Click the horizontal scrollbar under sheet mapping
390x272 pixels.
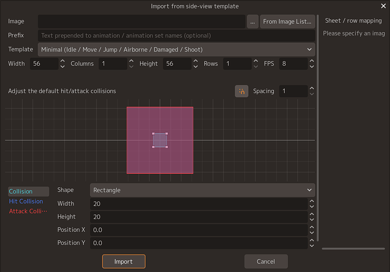[x=353, y=249]
